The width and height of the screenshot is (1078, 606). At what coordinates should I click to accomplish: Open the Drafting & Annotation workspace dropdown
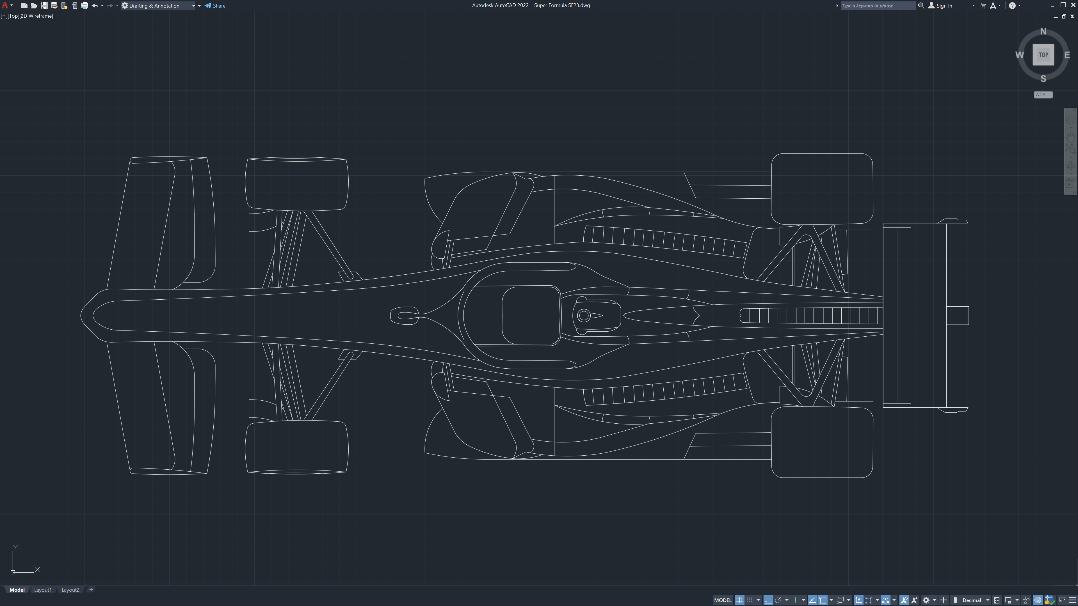coord(159,6)
